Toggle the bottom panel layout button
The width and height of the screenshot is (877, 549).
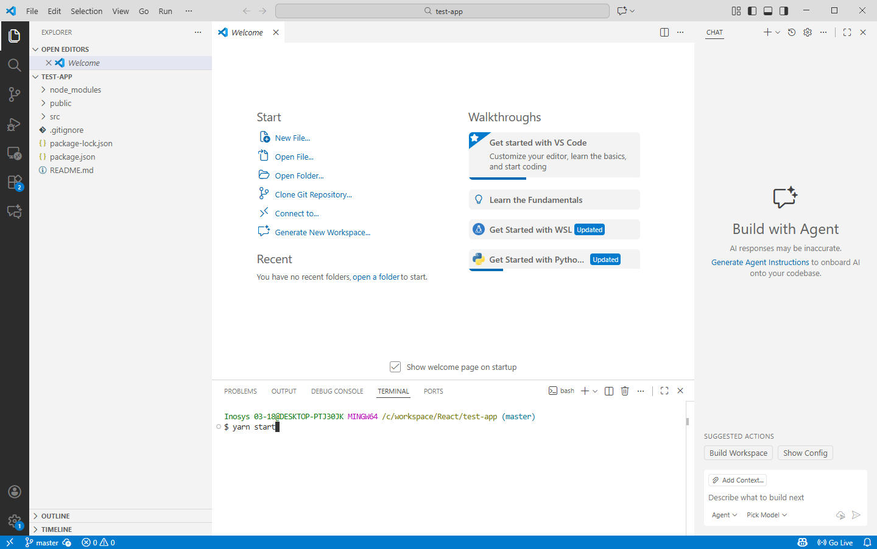pyautogui.click(x=768, y=11)
